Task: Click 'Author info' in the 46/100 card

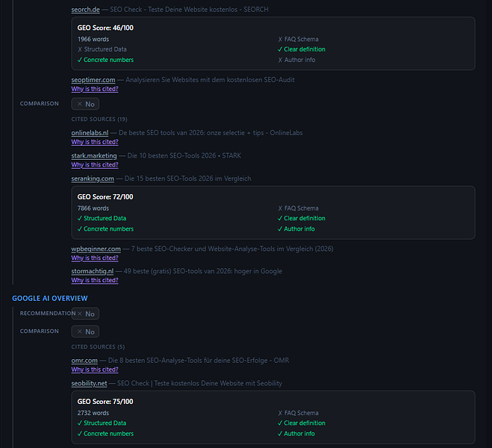Action: [x=297, y=60]
